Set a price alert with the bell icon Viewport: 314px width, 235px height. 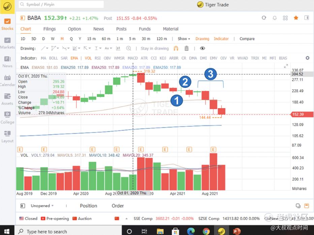click(x=275, y=18)
